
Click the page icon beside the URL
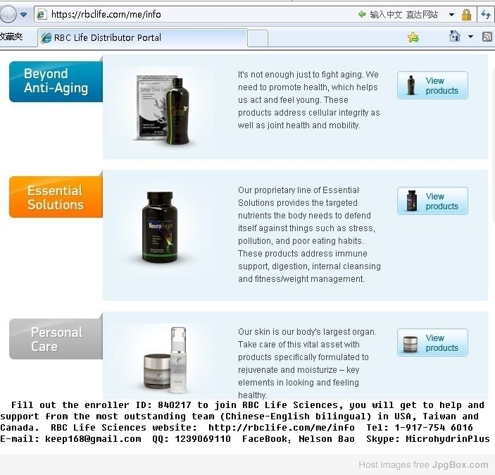click(42, 14)
